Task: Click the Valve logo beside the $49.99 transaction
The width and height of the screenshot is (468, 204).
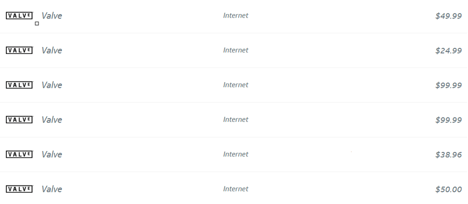Action: (19, 16)
